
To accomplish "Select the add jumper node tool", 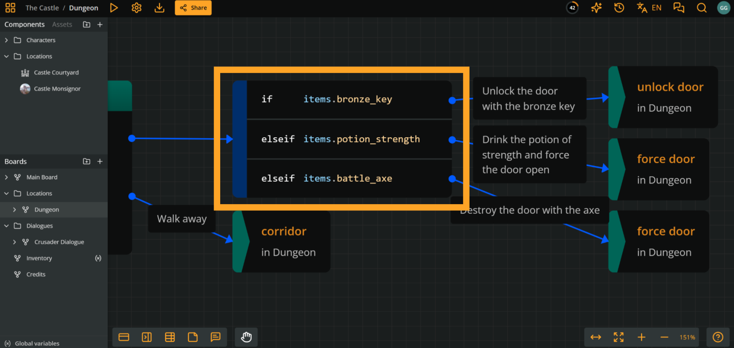I will [147, 337].
